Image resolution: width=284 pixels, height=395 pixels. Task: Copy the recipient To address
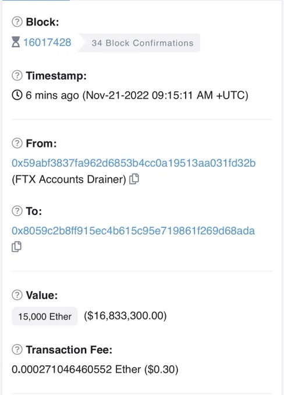point(16,247)
